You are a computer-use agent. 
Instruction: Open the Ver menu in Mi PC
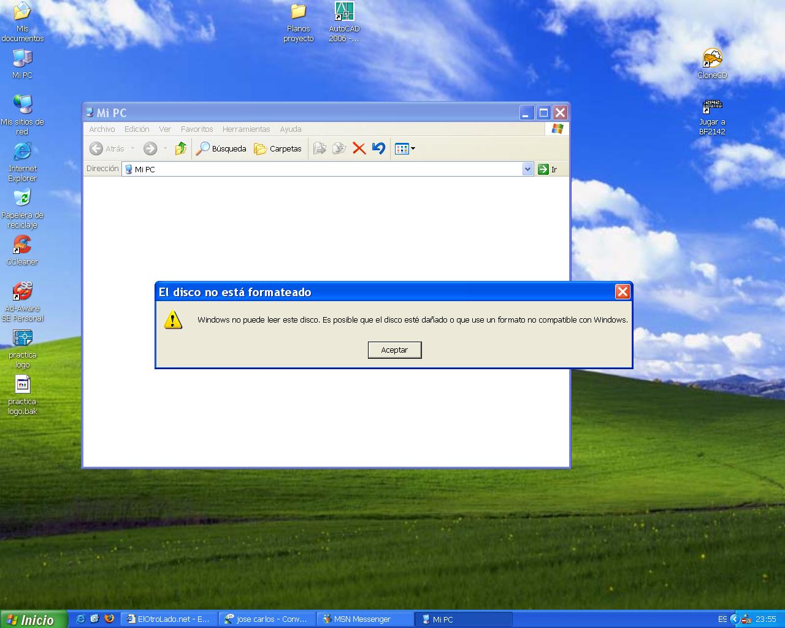click(165, 129)
